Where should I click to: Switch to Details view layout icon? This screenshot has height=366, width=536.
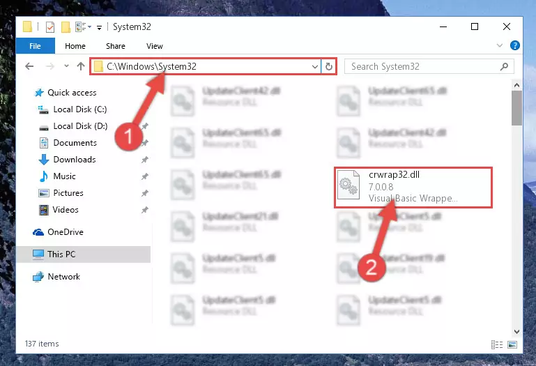[497, 344]
